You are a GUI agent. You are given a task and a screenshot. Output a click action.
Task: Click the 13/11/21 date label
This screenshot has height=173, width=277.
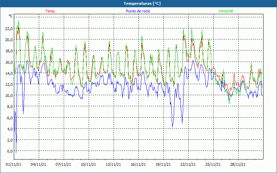pos(113,164)
